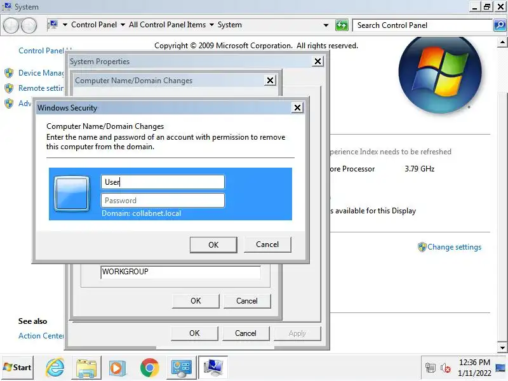Screen dimensions: 508x381
Task: Expand dropdown arrow after Control Panel
Action: 123,25
